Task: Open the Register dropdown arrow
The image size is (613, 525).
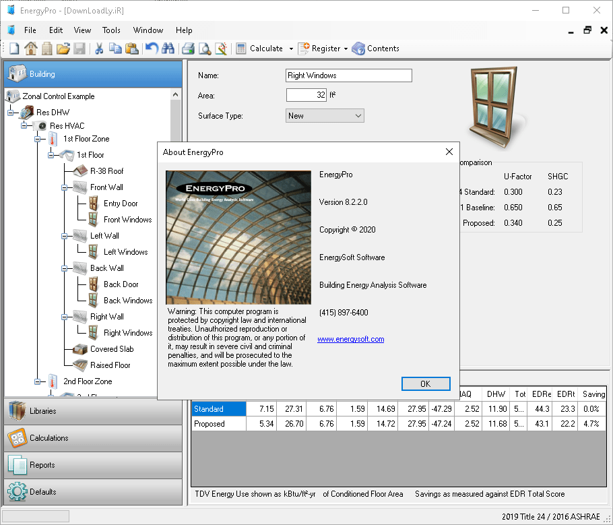Action: (x=348, y=48)
